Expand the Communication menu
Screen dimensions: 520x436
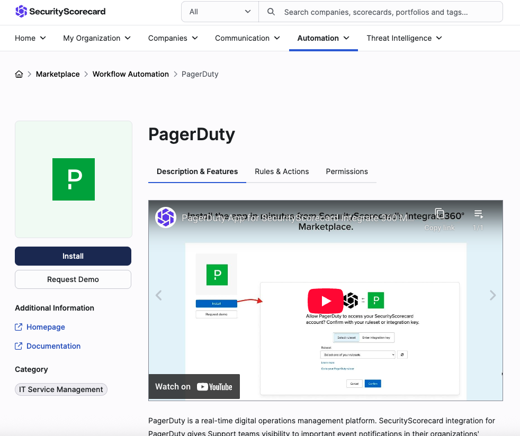[x=247, y=38]
